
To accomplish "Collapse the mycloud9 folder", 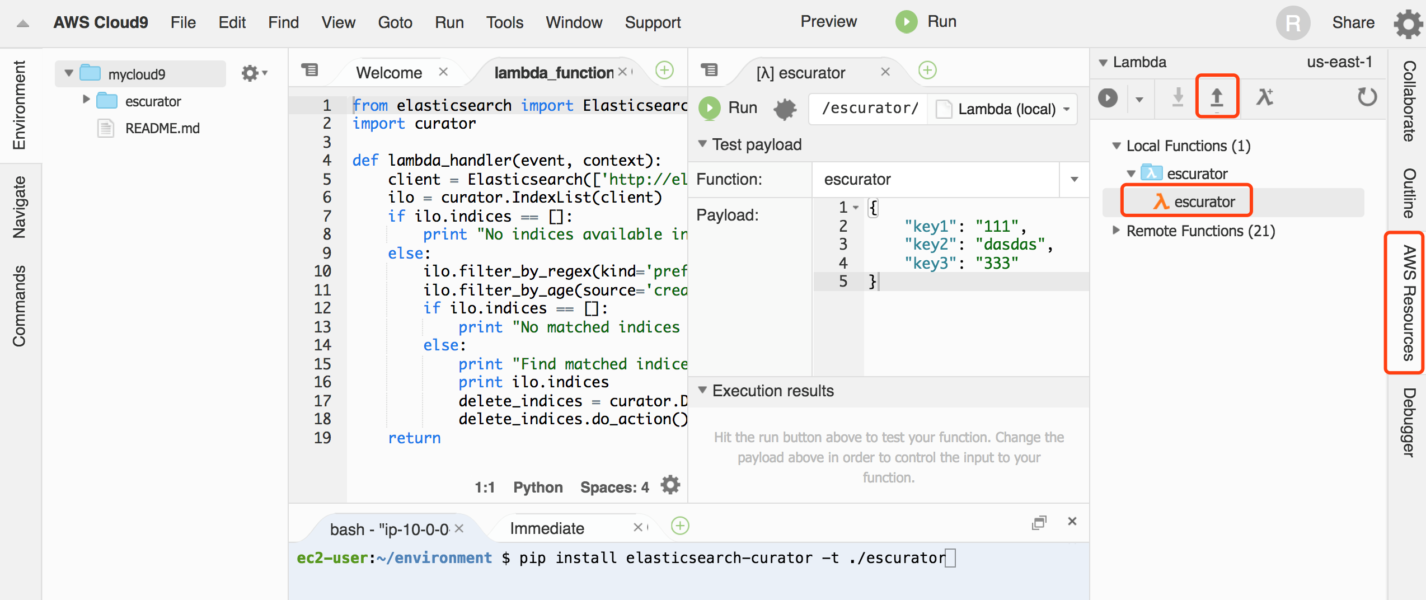I will [69, 73].
